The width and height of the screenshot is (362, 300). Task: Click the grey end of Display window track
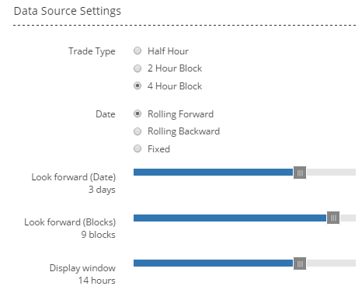[331, 263]
